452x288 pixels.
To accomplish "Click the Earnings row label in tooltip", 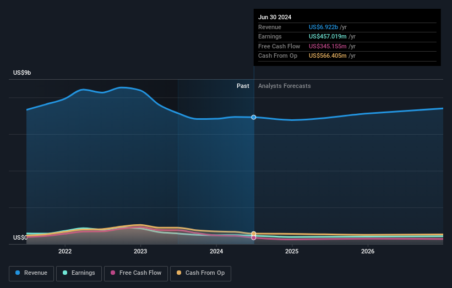I will click(x=270, y=36).
